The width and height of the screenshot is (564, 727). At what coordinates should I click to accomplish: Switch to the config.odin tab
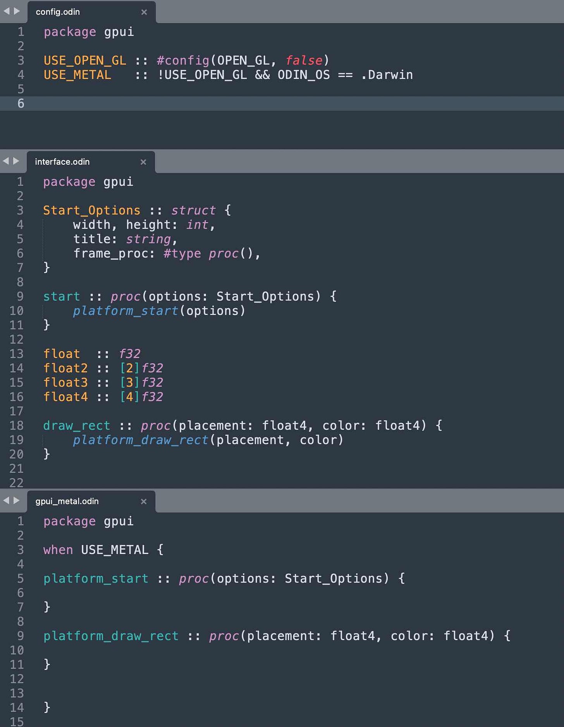[x=58, y=12]
